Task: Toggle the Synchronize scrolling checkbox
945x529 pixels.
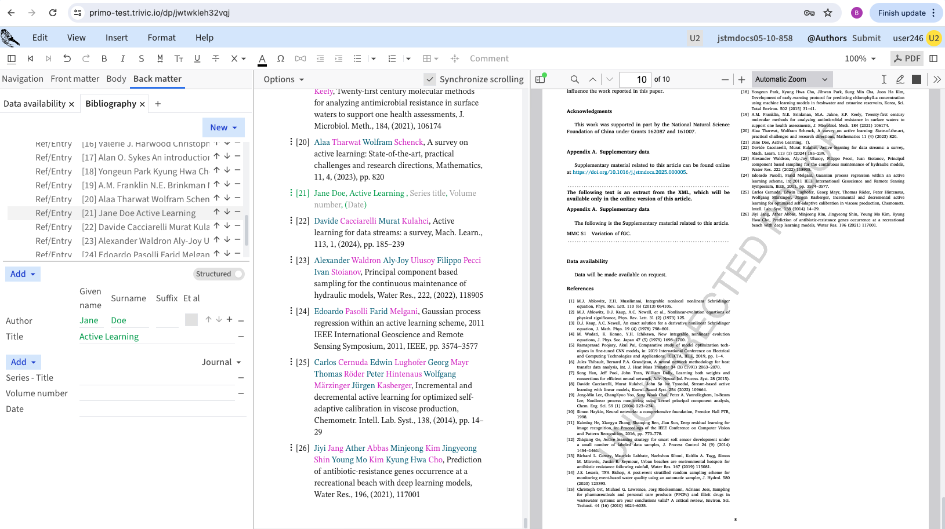Action: [x=430, y=79]
